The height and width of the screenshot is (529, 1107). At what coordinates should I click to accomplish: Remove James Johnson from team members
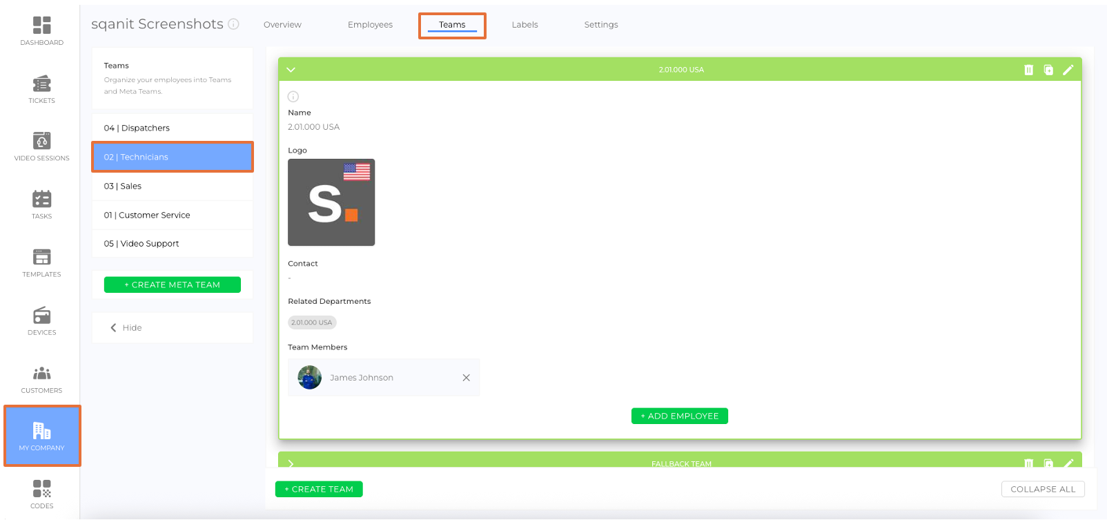point(466,378)
